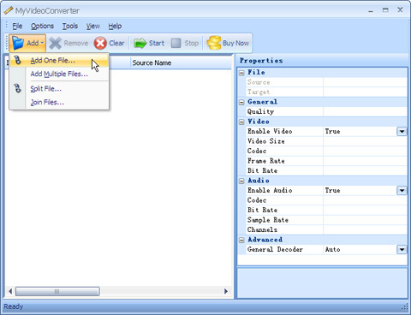Click the window resize grip
Image resolution: width=411 pixels, height=315 pixels.
405,307
